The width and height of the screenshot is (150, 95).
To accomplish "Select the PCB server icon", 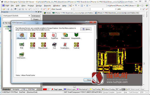I will [x=21, y=45].
